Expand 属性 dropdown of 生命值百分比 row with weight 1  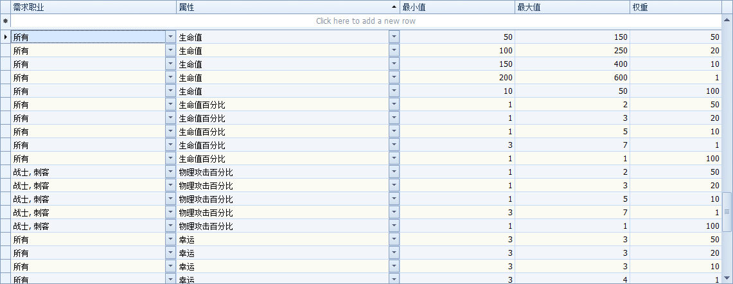394,145
